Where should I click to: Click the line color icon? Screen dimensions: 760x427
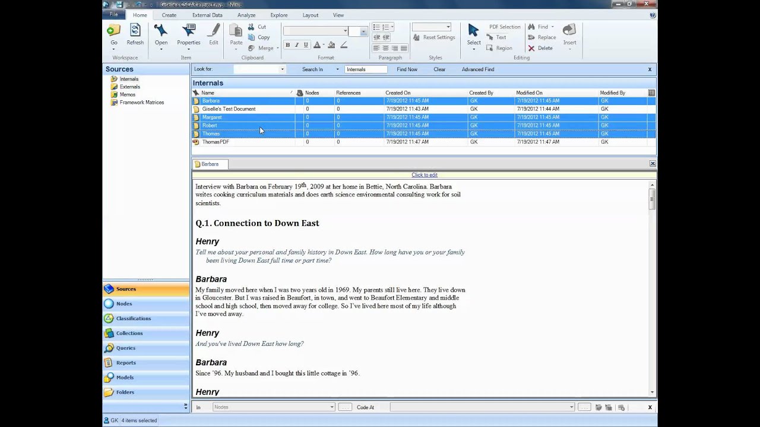point(344,45)
